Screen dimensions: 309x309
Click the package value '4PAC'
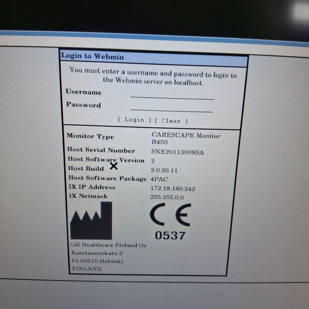pyautogui.click(x=159, y=179)
